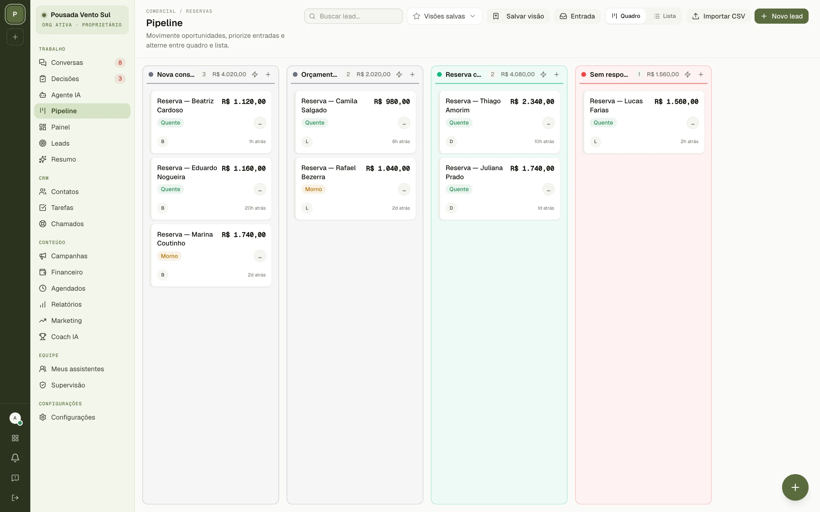Open automation bolt in Sem resposta column
The image size is (820, 512).
point(688,75)
